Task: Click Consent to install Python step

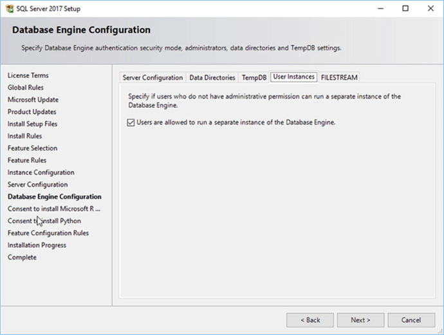Action: point(44,221)
